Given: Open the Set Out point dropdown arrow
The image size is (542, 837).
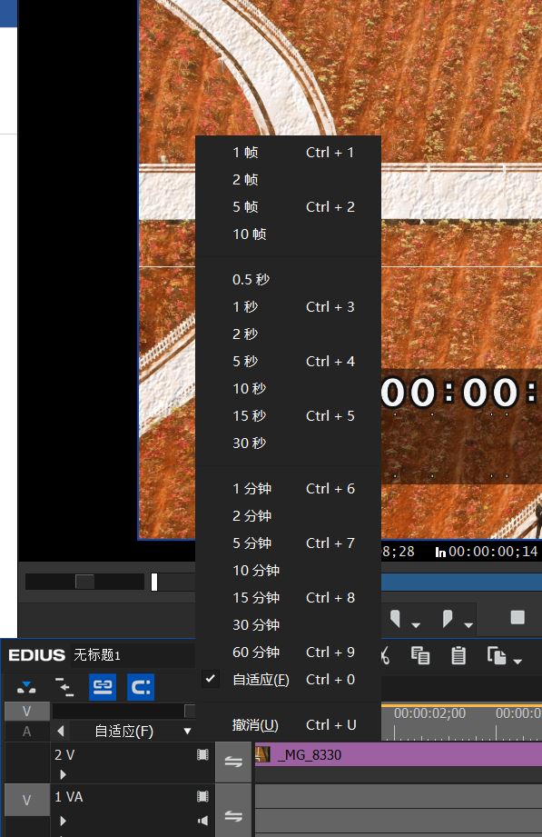Looking at the screenshot, I should [x=468, y=624].
